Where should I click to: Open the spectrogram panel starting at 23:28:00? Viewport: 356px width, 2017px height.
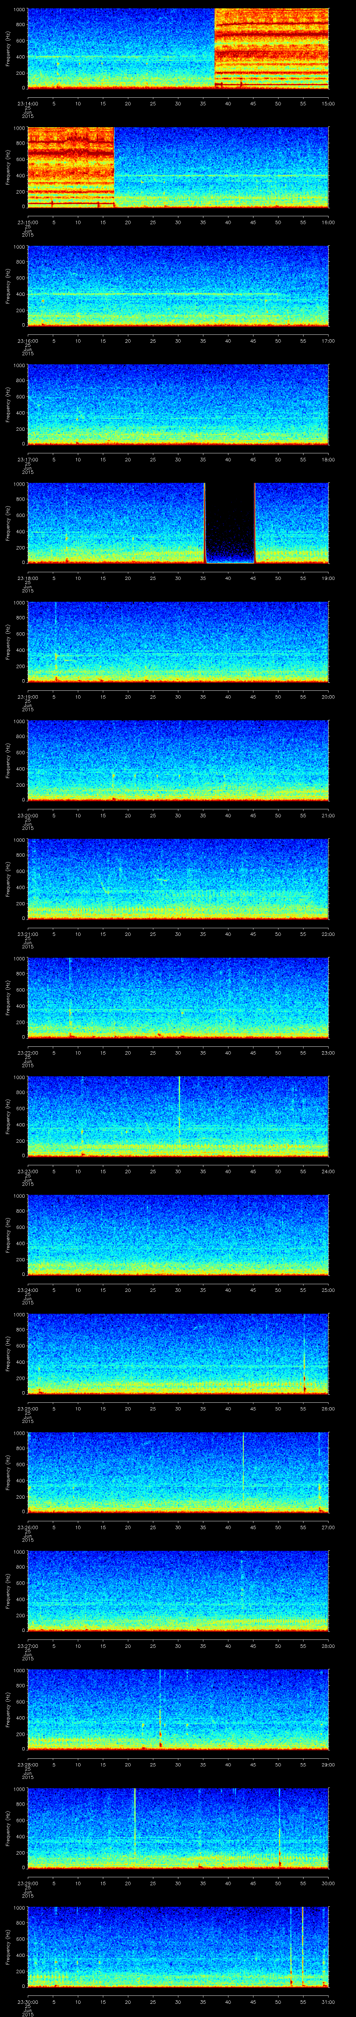point(178,1709)
